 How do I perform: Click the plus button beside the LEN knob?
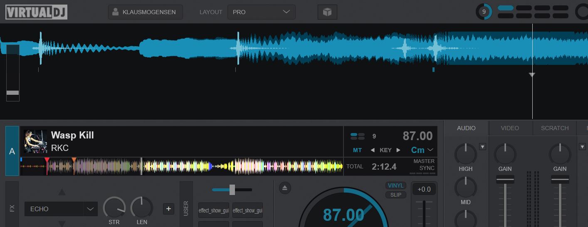coord(168,209)
